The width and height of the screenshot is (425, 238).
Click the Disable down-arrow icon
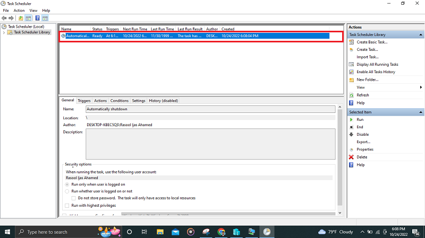click(351, 135)
